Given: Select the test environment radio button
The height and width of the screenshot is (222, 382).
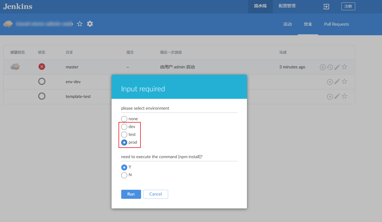Looking at the screenshot, I should (x=124, y=135).
